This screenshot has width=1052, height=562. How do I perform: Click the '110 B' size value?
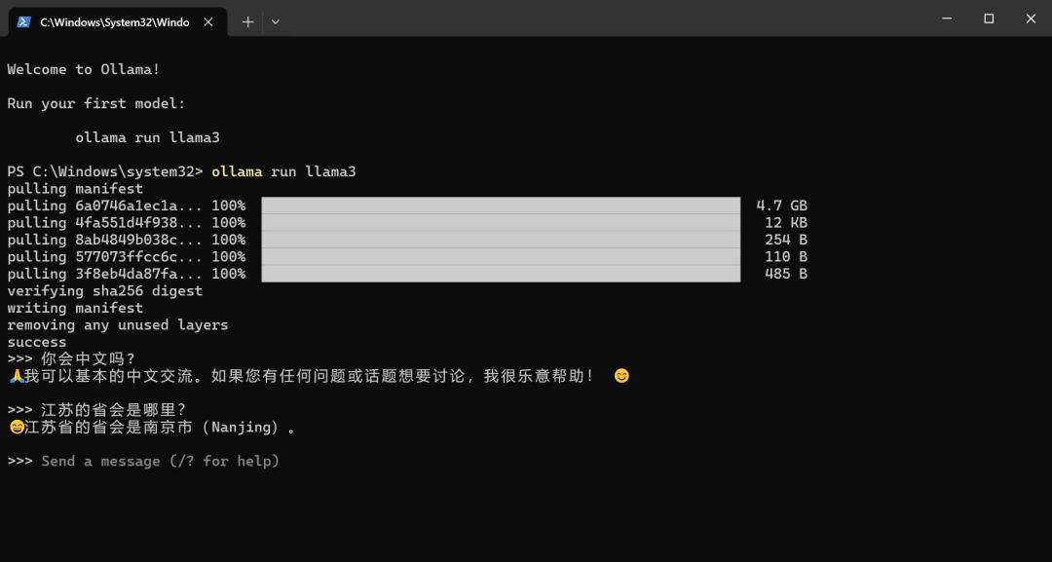[x=786, y=257]
